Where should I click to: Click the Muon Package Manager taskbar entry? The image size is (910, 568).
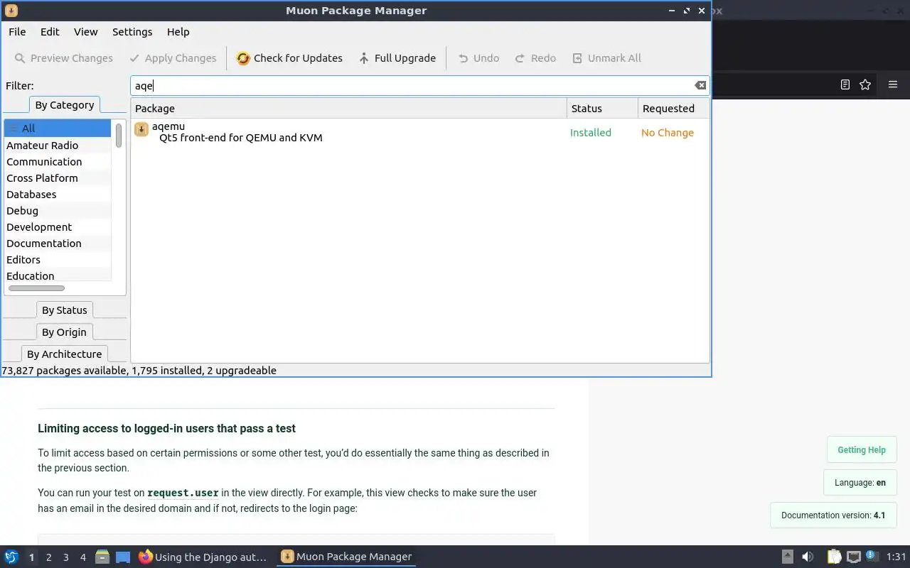point(346,557)
